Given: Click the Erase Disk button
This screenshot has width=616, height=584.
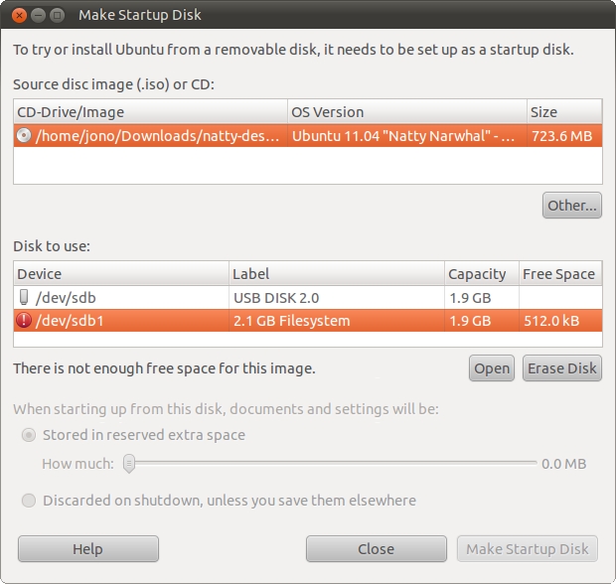Looking at the screenshot, I should coord(561,368).
